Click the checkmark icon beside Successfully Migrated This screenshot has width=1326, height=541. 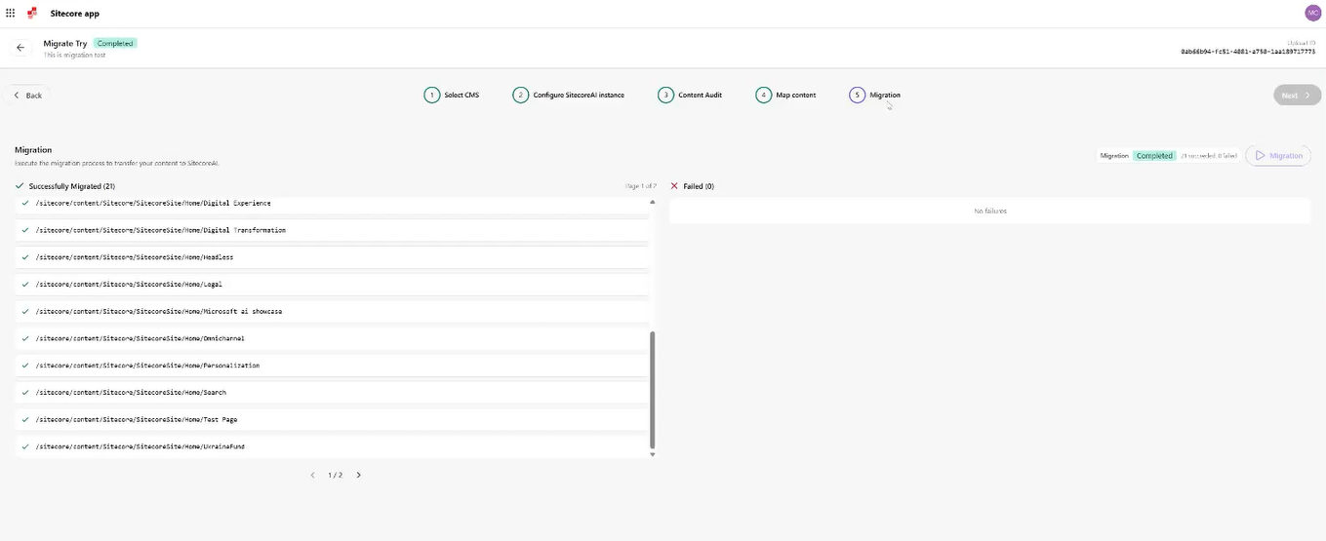pos(20,186)
